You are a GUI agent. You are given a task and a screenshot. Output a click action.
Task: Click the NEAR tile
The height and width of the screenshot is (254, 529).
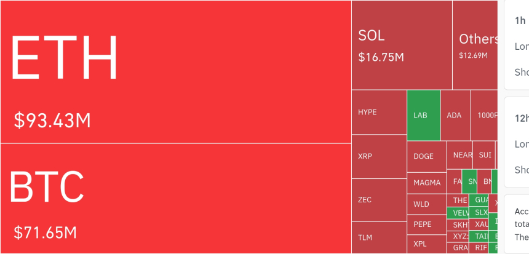point(459,155)
